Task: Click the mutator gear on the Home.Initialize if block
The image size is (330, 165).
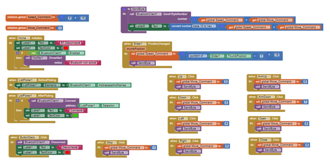Action: [18, 53]
